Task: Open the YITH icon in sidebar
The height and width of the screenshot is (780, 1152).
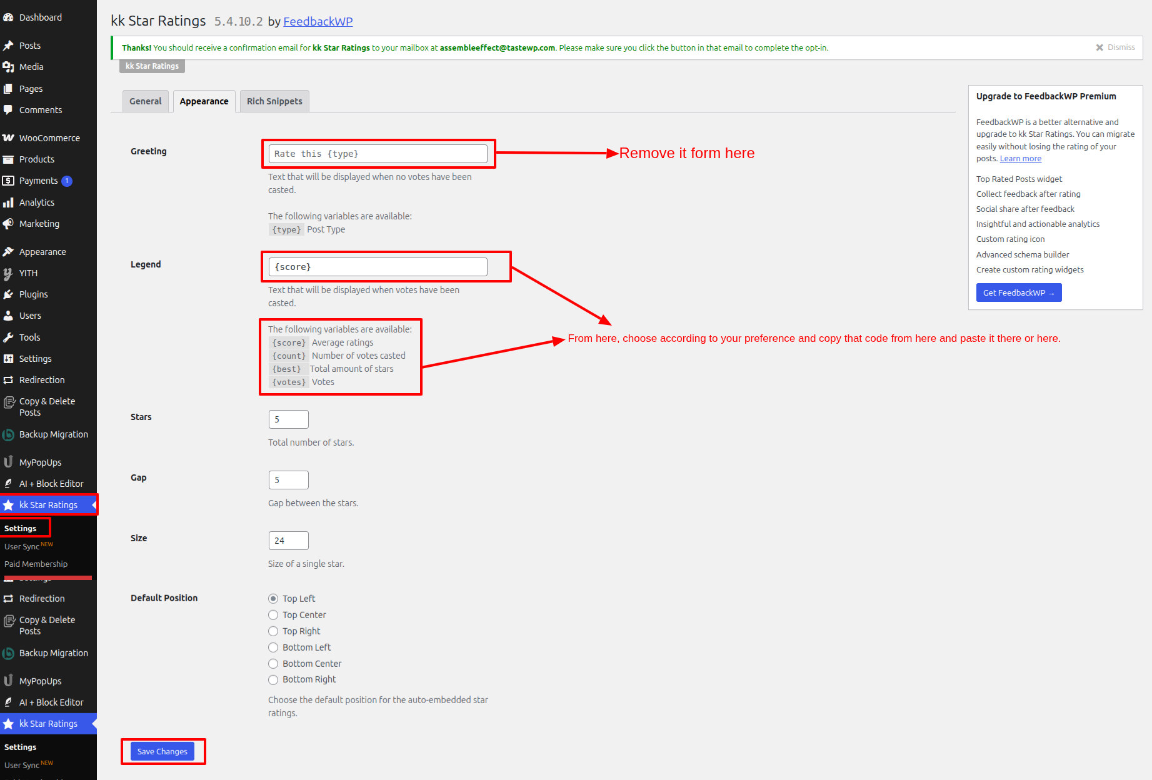Action: [x=8, y=273]
